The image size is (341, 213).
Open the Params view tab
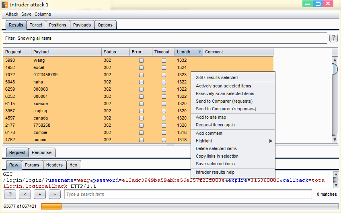click(32, 165)
